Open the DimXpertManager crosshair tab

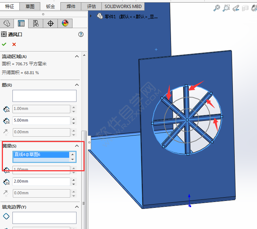(x=50, y=23)
